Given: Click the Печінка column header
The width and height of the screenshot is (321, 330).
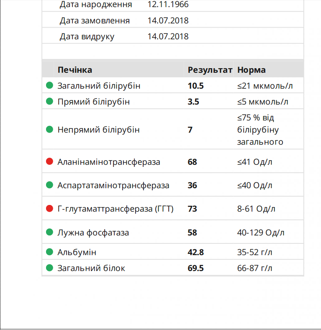Looking at the screenshot, I should pyautogui.click(x=75, y=70).
